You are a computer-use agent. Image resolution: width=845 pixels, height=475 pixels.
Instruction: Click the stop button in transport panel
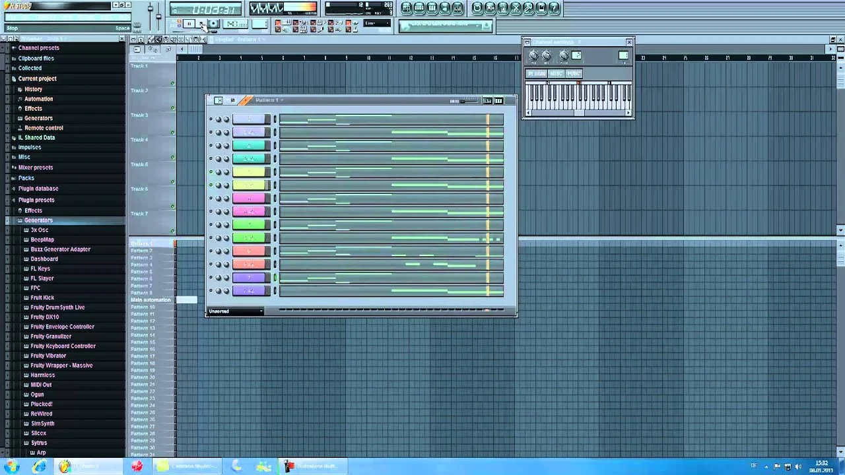tap(201, 24)
